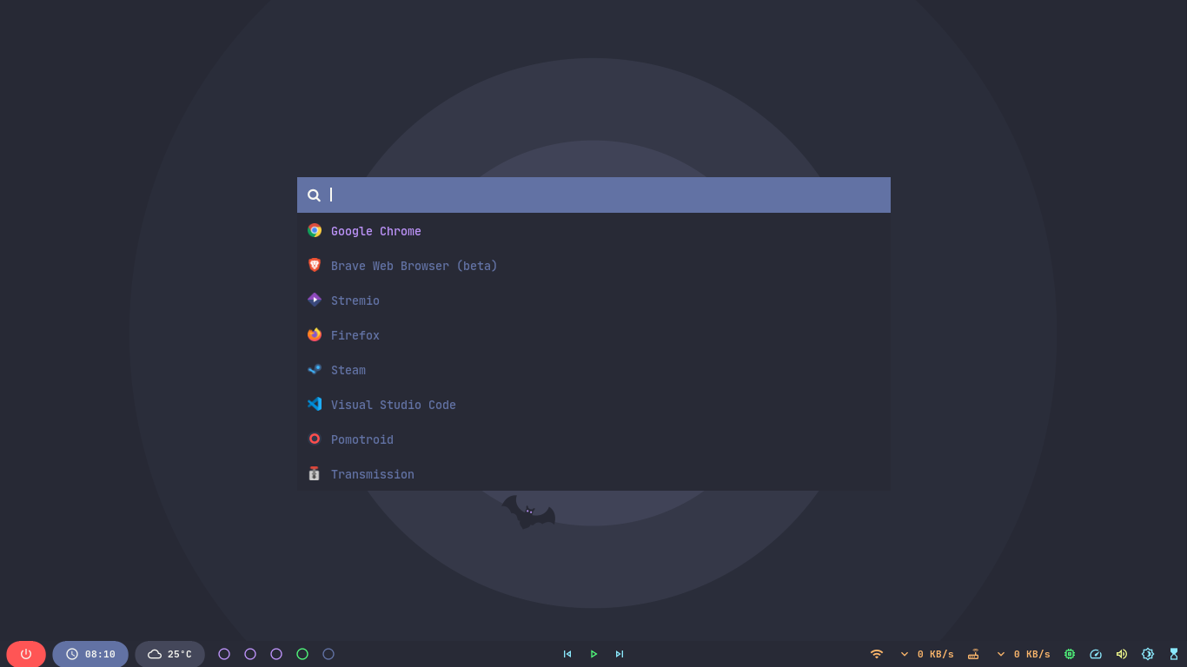
Task: Launch Transmission via its icon
Action: tap(315, 473)
